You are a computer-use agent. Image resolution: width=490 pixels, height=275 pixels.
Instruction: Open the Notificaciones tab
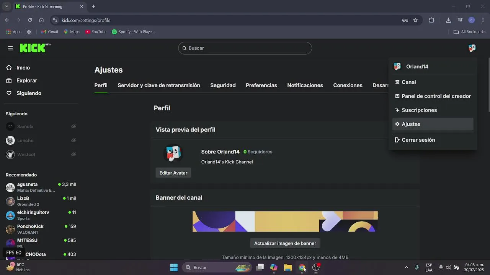pos(305,86)
